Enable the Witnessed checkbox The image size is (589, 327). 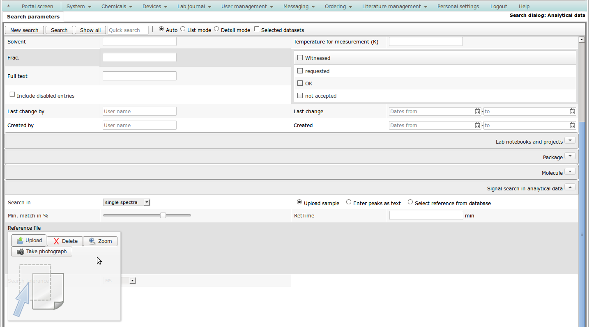point(300,58)
